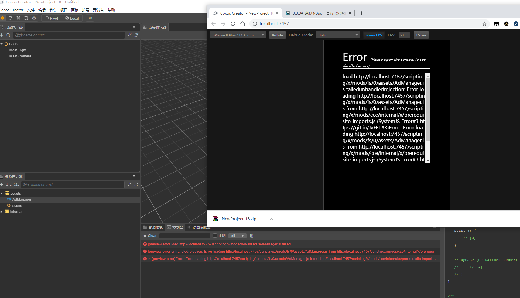Open the 开发者 menu
This screenshot has width=520, height=298.
click(x=98, y=10)
